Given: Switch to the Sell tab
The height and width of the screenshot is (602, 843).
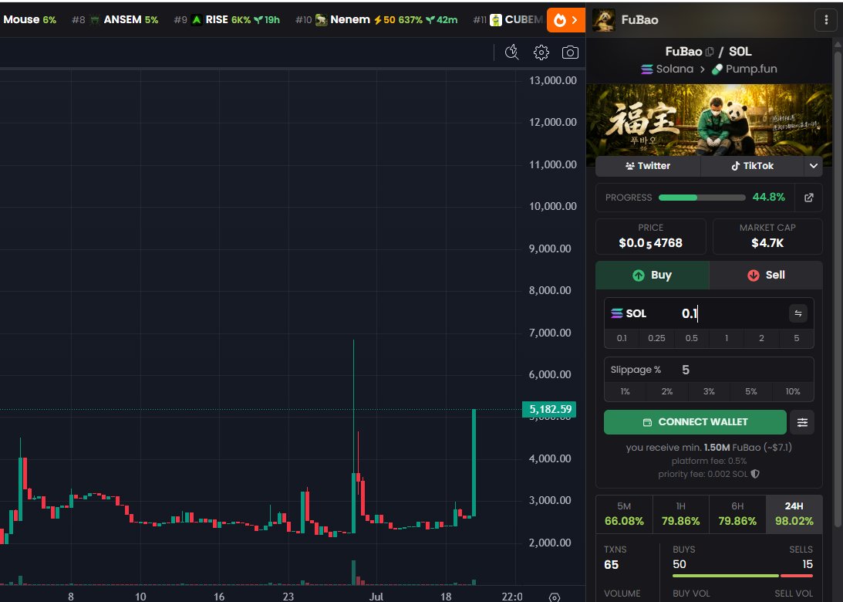Looking at the screenshot, I should coord(766,275).
